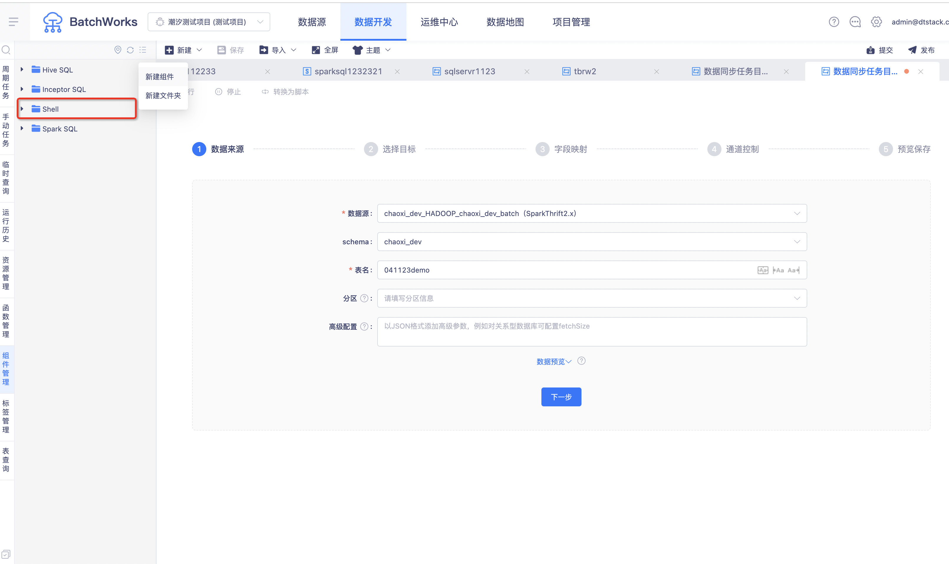Screen dimensions: 949x564
Task: Refresh the component tree
Action: click(x=130, y=50)
